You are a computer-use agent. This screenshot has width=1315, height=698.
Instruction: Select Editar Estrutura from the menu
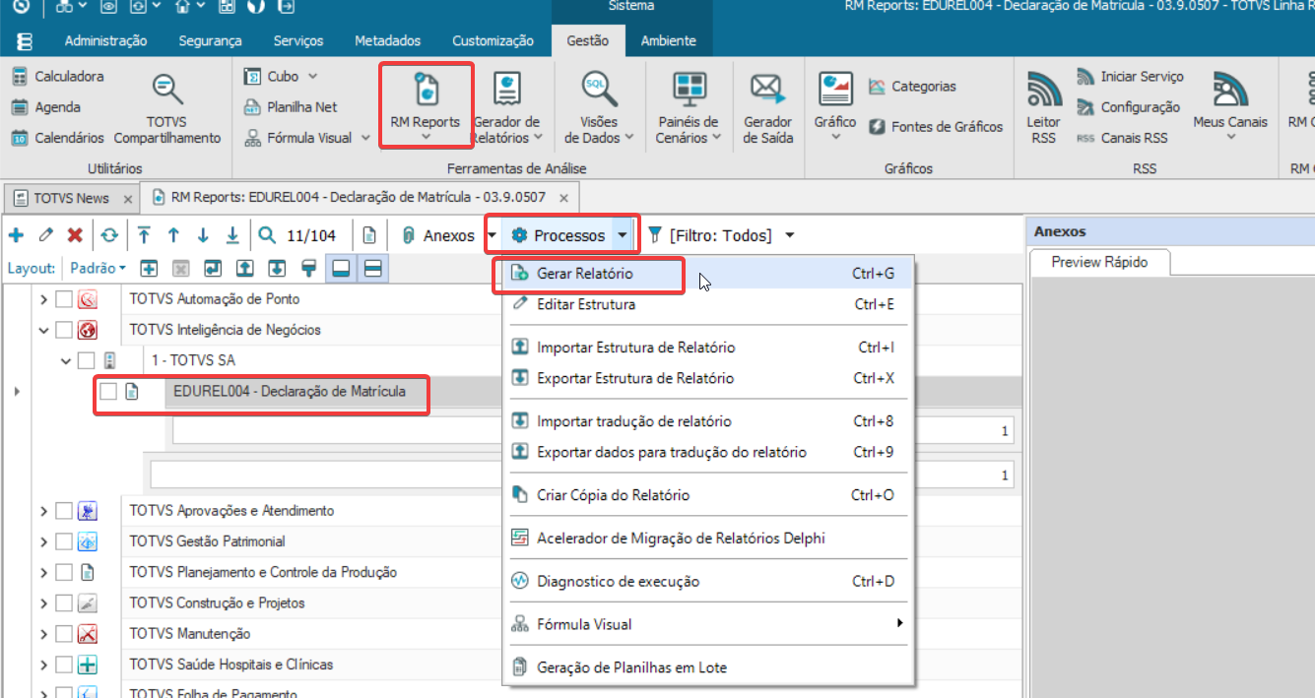pos(705,304)
